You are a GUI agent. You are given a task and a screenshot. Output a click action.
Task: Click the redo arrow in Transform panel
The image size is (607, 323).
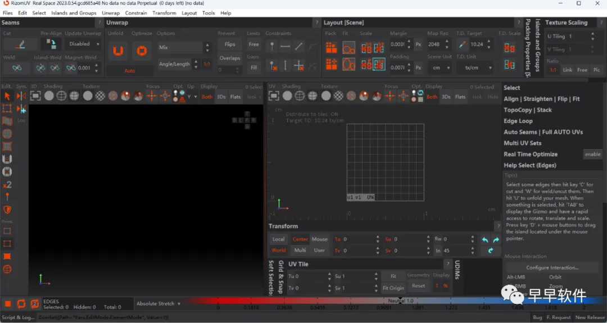496,239
